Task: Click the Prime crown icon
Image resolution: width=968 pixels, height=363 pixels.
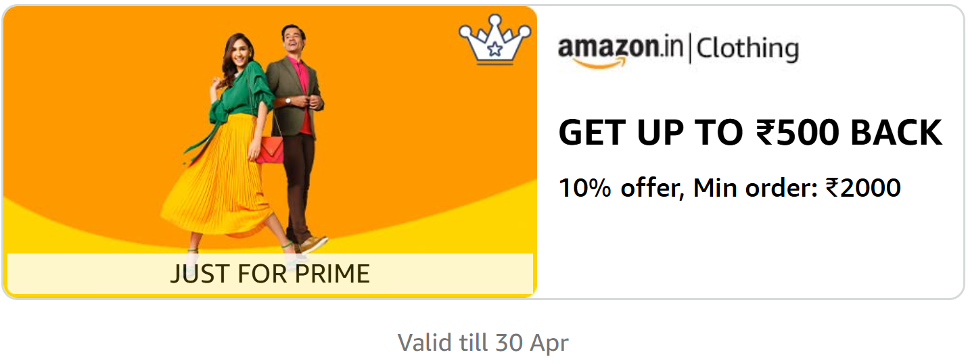Action: (x=493, y=39)
